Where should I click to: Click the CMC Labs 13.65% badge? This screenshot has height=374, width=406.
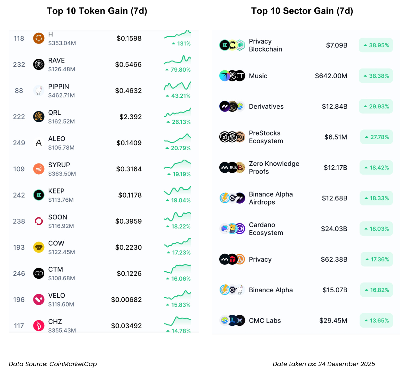[376, 321]
